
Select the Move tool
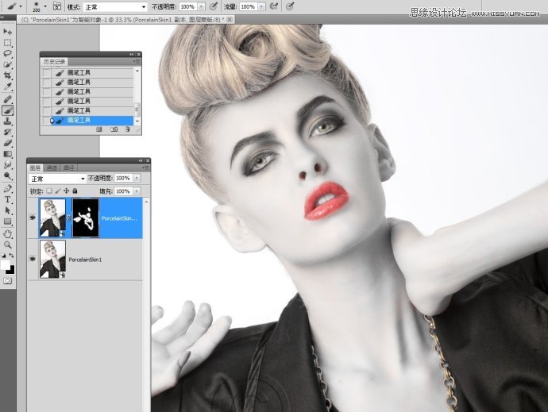tap(8, 32)
